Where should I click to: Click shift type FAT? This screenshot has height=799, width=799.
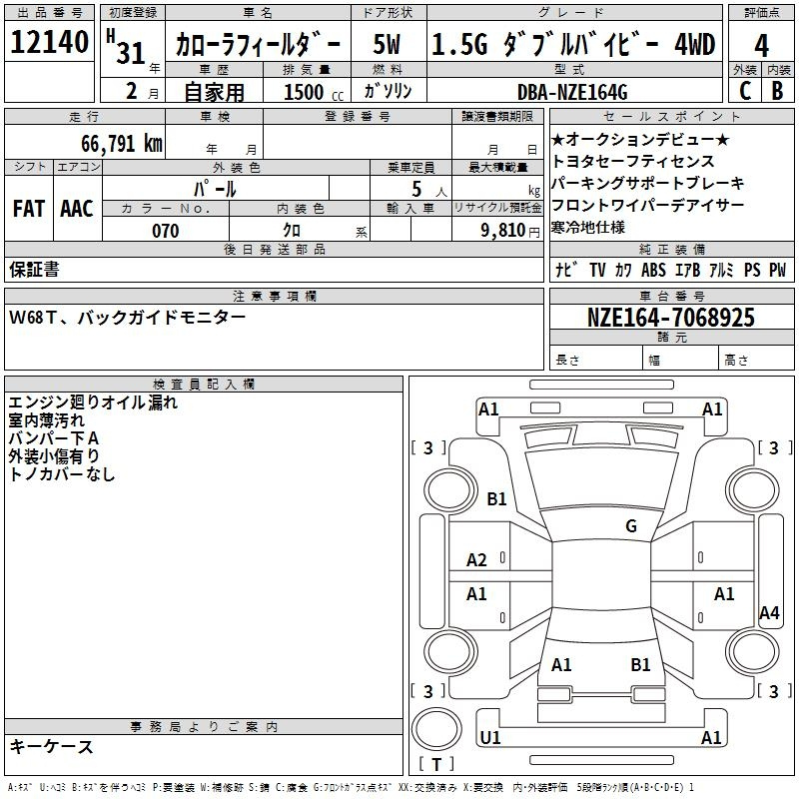tap(29, 209)
